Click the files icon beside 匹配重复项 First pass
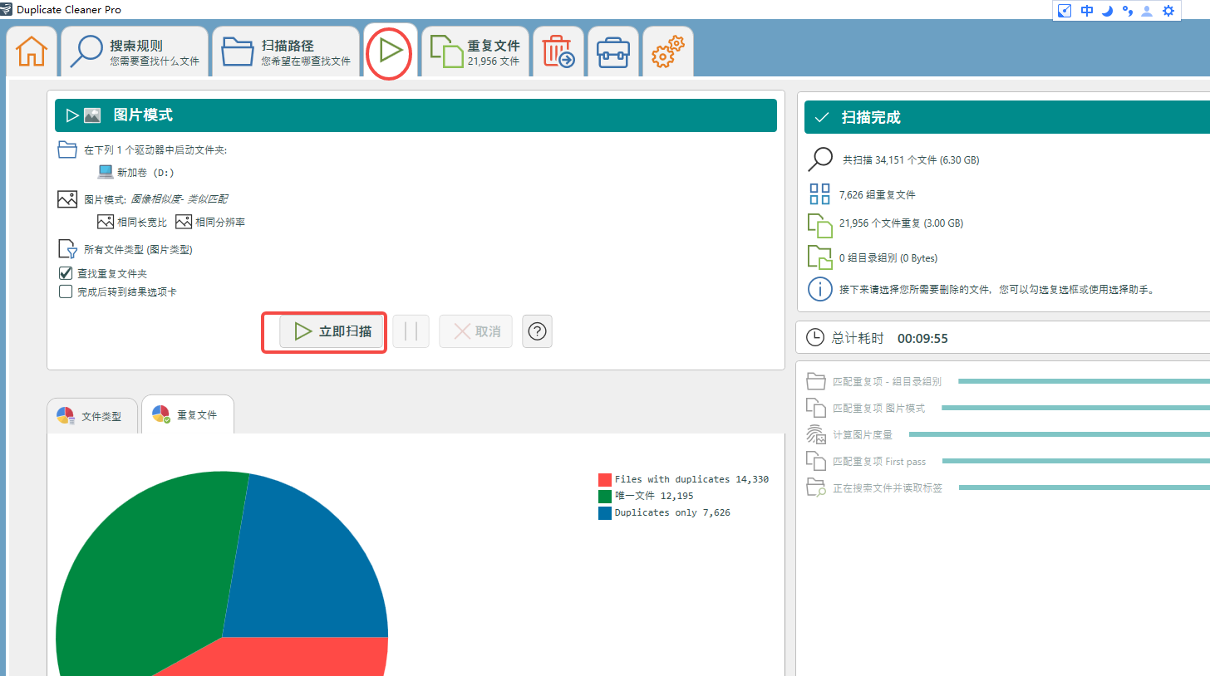The image size is (1210, 676). [x=817, y=461]
